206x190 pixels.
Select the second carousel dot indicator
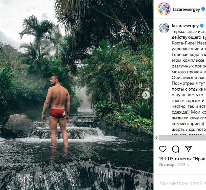tap(77, 185)
